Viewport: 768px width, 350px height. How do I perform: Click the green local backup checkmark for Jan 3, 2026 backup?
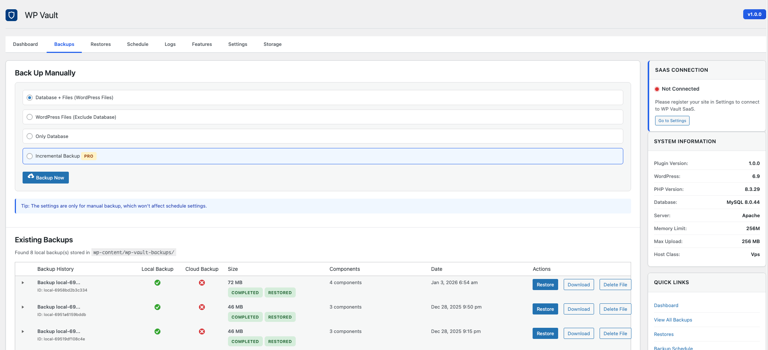157,283
